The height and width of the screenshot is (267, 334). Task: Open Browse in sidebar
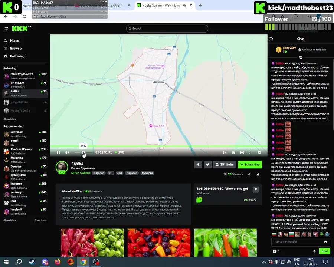pyautogui.click(x=16, y=49)
